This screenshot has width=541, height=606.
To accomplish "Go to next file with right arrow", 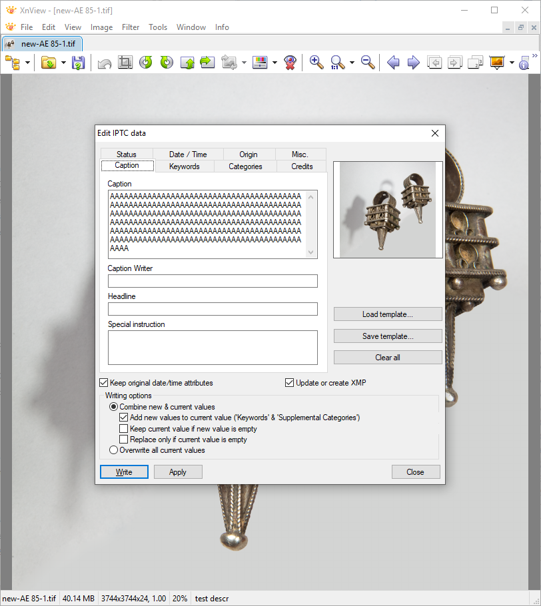I will coord(413,62).
